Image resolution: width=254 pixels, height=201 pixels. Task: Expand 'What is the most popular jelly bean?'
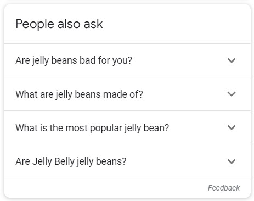(x=127, y=127)
